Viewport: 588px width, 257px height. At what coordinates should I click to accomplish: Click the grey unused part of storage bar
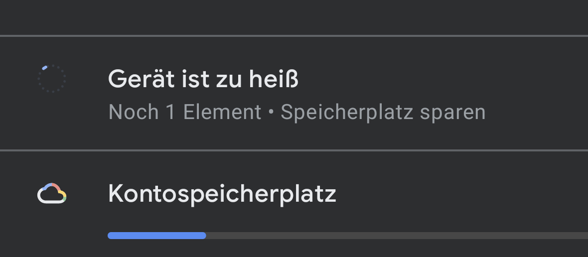pyautogui.click(x=397, y=236)
